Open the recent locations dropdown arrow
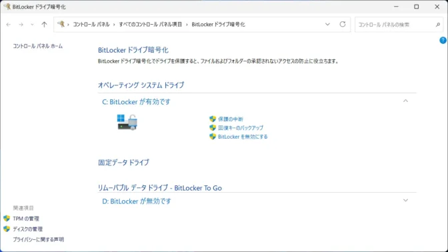The image size is (448, 252). 32,25
